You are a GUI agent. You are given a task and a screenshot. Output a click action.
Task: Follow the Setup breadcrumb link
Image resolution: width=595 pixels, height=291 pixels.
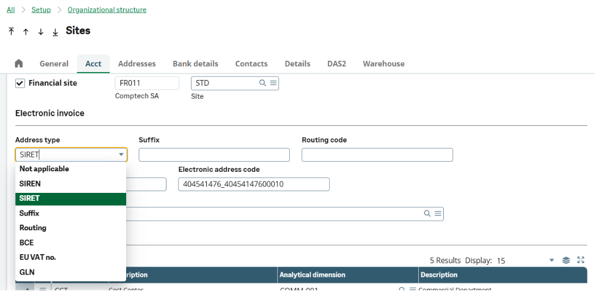pos(41,10)
